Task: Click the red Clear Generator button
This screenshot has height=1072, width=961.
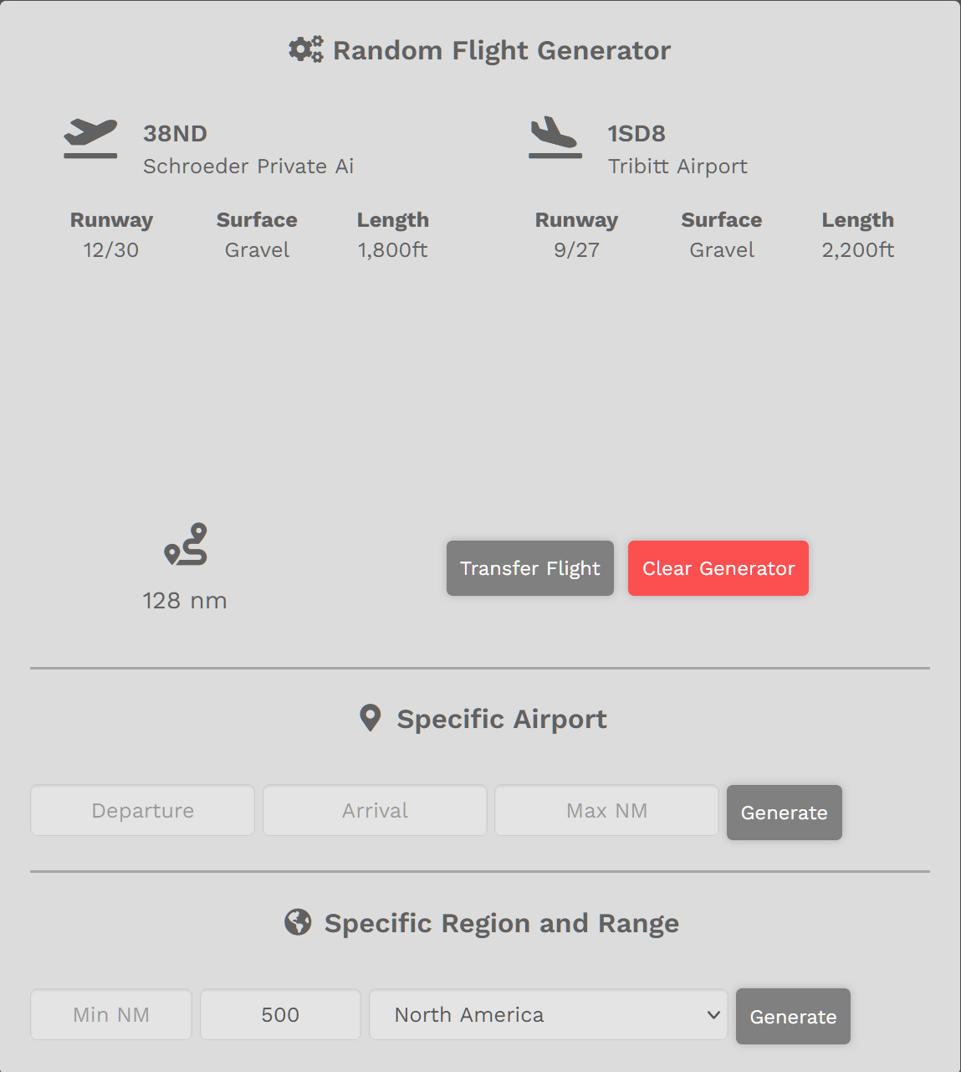Action: (718, 568)
